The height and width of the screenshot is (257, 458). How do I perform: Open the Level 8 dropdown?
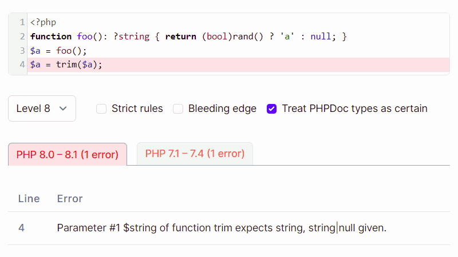pyautogui.click(x=41, y=109)
